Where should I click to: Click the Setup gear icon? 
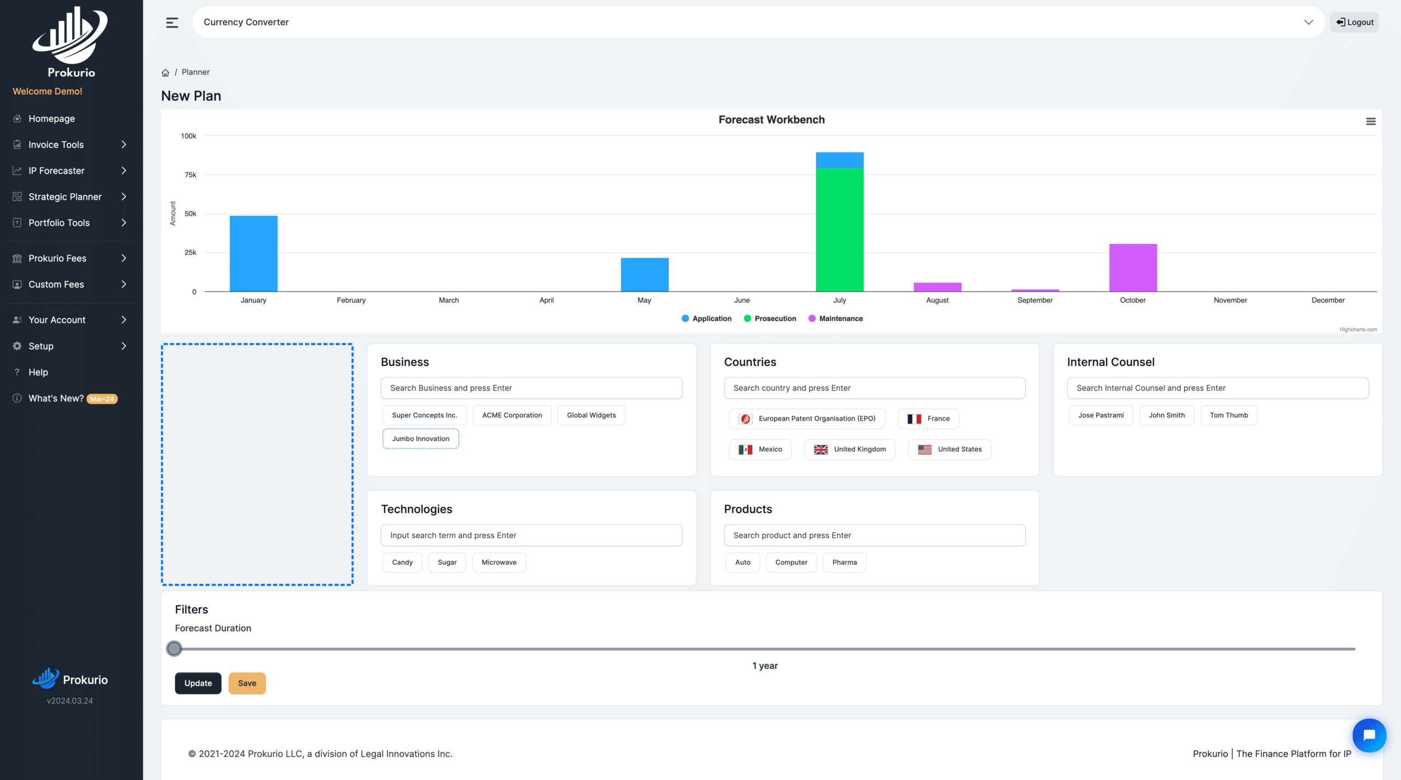click(x=17, y=346)
